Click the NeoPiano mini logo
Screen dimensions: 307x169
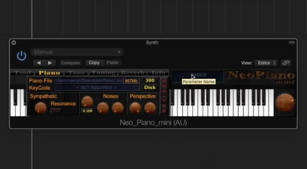[x=262, y=78]
